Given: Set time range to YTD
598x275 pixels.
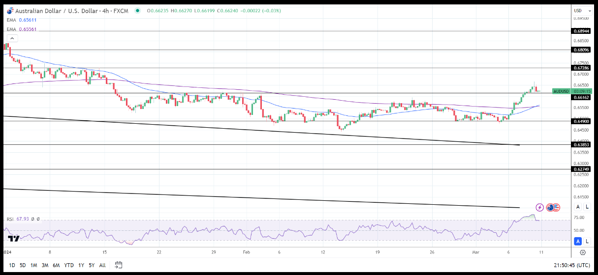Looking at the screenshot, I should [x=69, y=265].
